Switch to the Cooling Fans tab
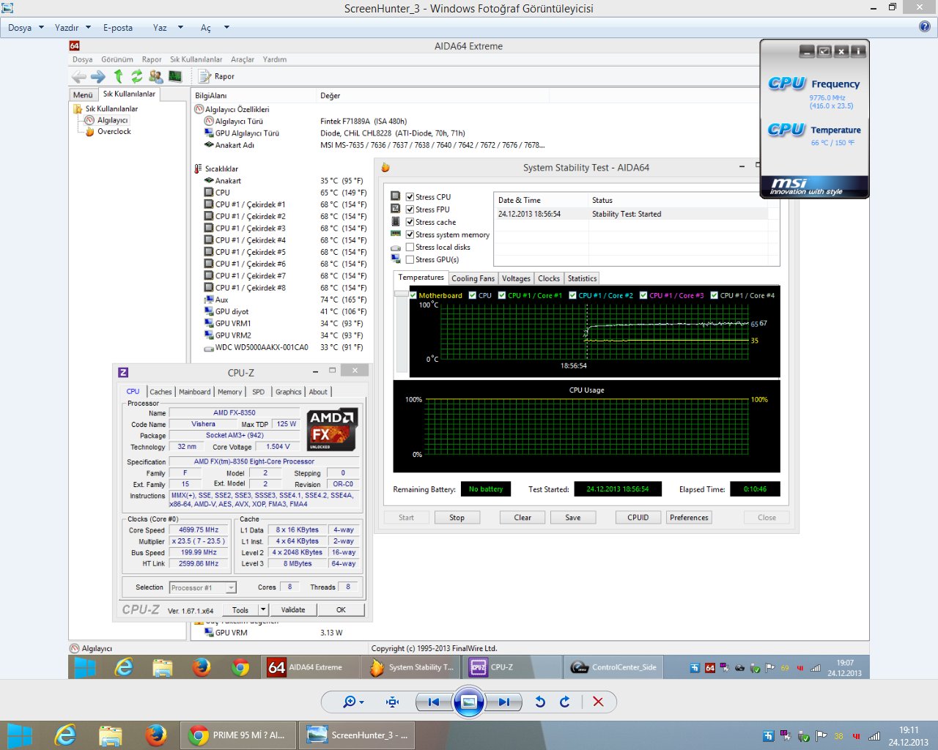938x750 pixels. (473, 278)
